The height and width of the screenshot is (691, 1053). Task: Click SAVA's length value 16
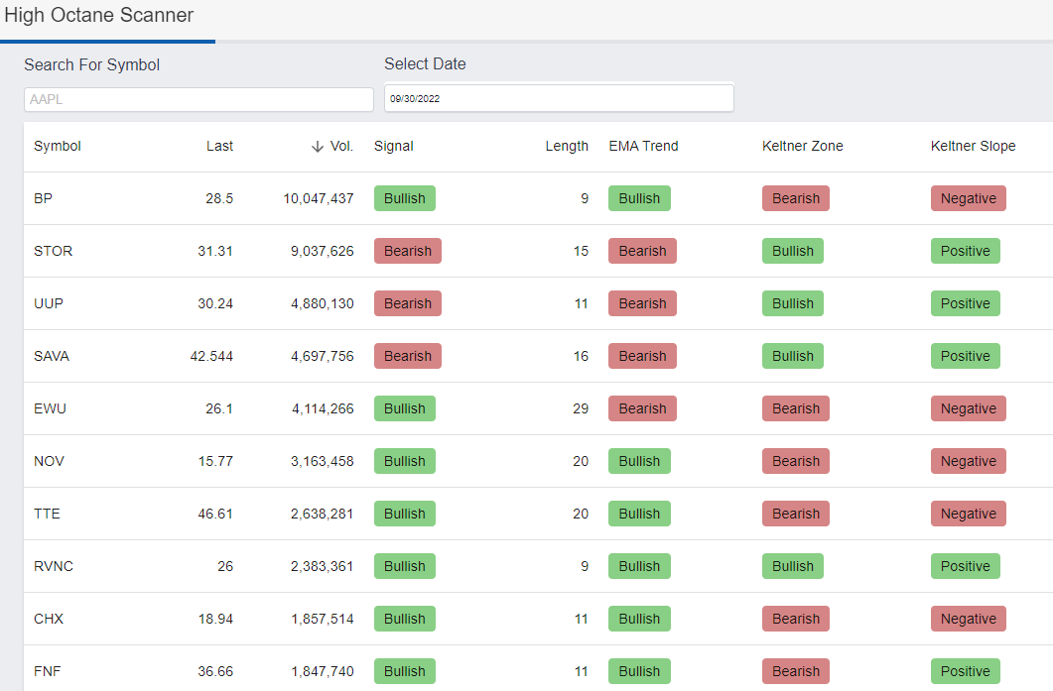(x=581, y=356)
